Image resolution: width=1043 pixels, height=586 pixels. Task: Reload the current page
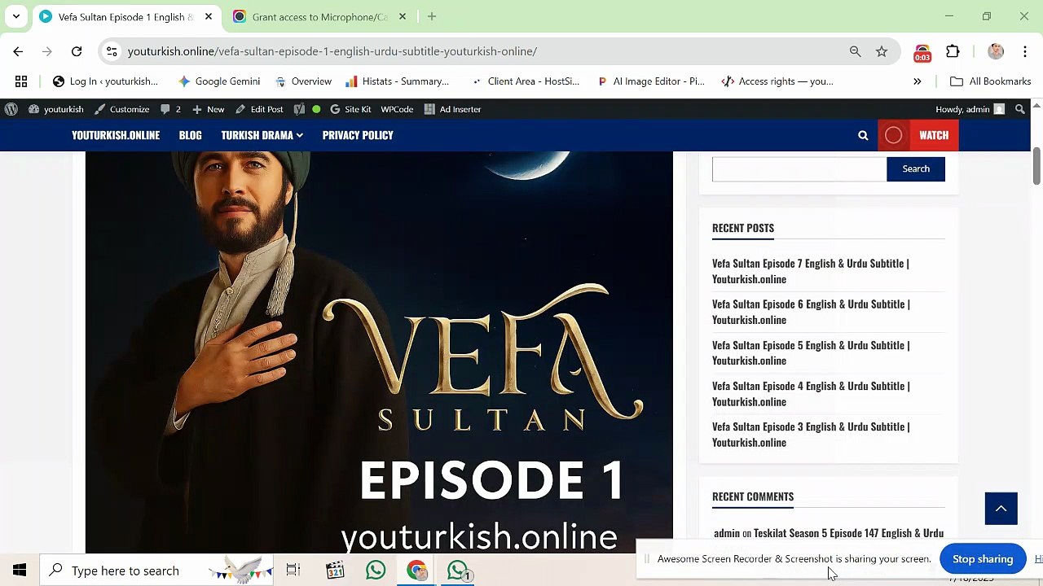click(77, 51)
